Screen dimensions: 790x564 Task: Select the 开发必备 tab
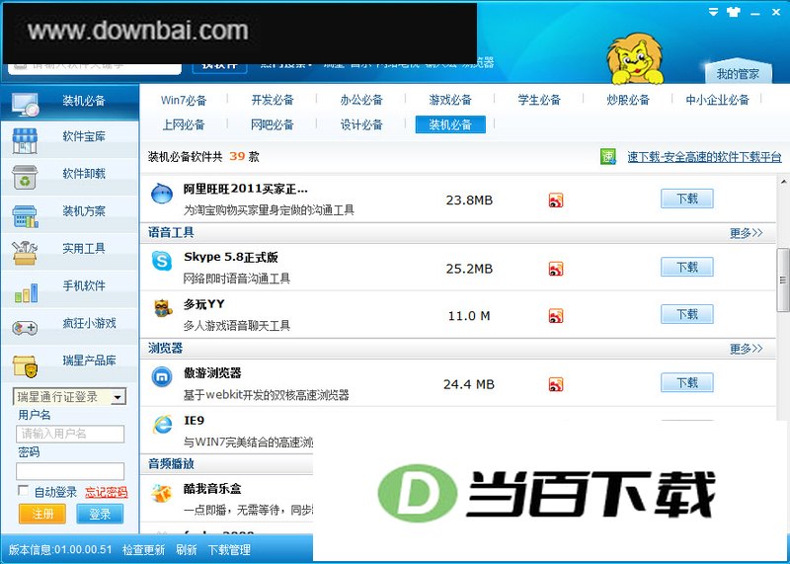tap(273, 100)
